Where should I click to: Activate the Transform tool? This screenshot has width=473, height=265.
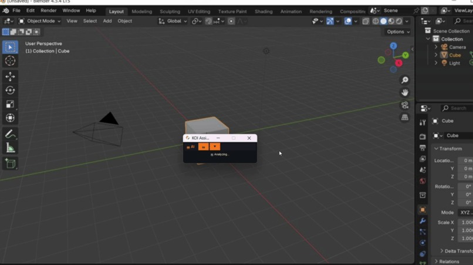point(10,118)
